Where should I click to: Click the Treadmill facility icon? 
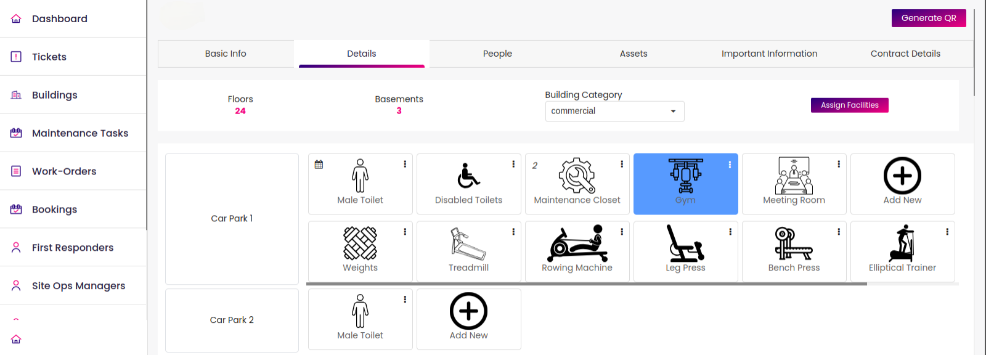[x=468, y=243]
